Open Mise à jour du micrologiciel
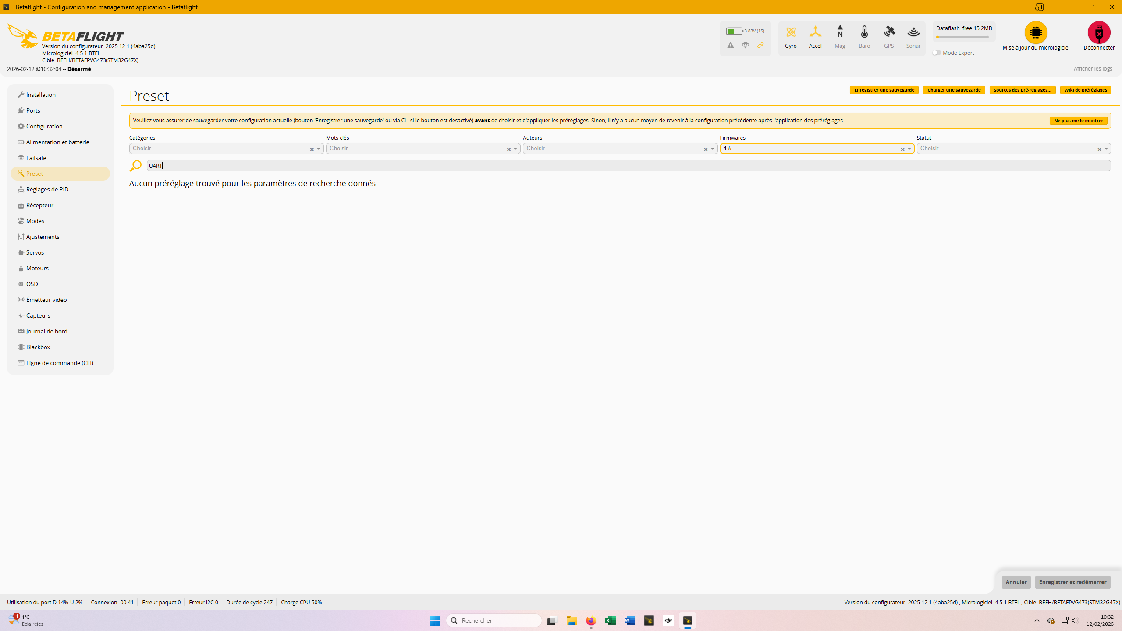 pos(1036,33)
